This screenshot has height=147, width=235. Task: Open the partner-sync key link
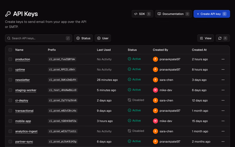coord(24,142)
